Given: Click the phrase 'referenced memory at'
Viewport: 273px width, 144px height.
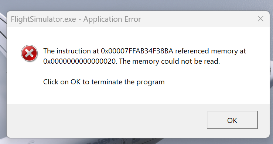Looking at the screenshot, I should 211,51.
